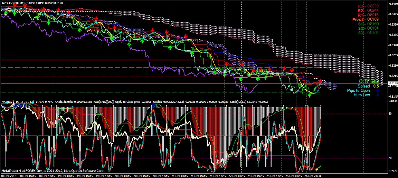The image size is (398, 178).
Task: Click the yellow up arrow in the indicator window
Action: coord(317,169)
